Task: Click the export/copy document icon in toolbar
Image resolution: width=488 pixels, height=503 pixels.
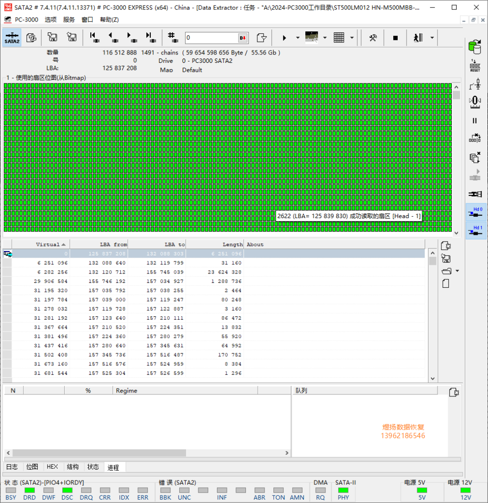Action: coord(262,37)
